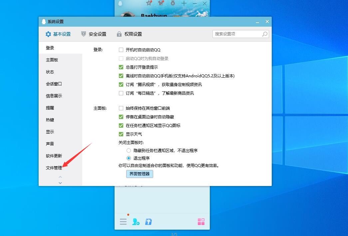Go to 提醒 settings section

click(60, 108)
